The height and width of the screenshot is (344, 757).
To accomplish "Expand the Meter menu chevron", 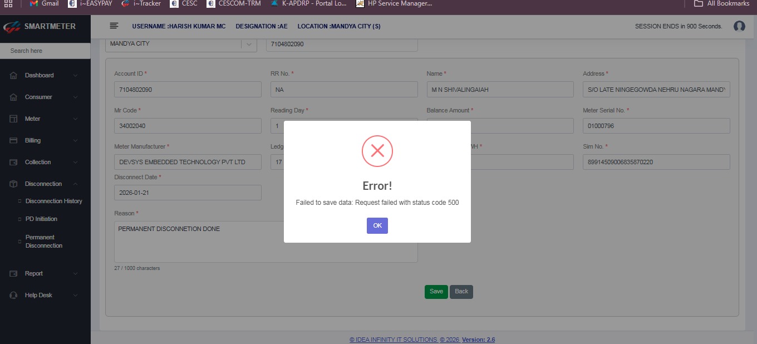I will (75, 119).
